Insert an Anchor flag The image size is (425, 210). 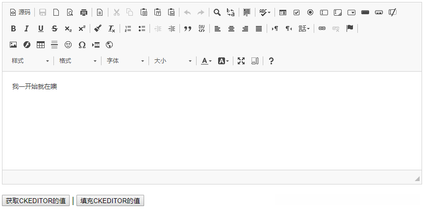coord(350,28)
